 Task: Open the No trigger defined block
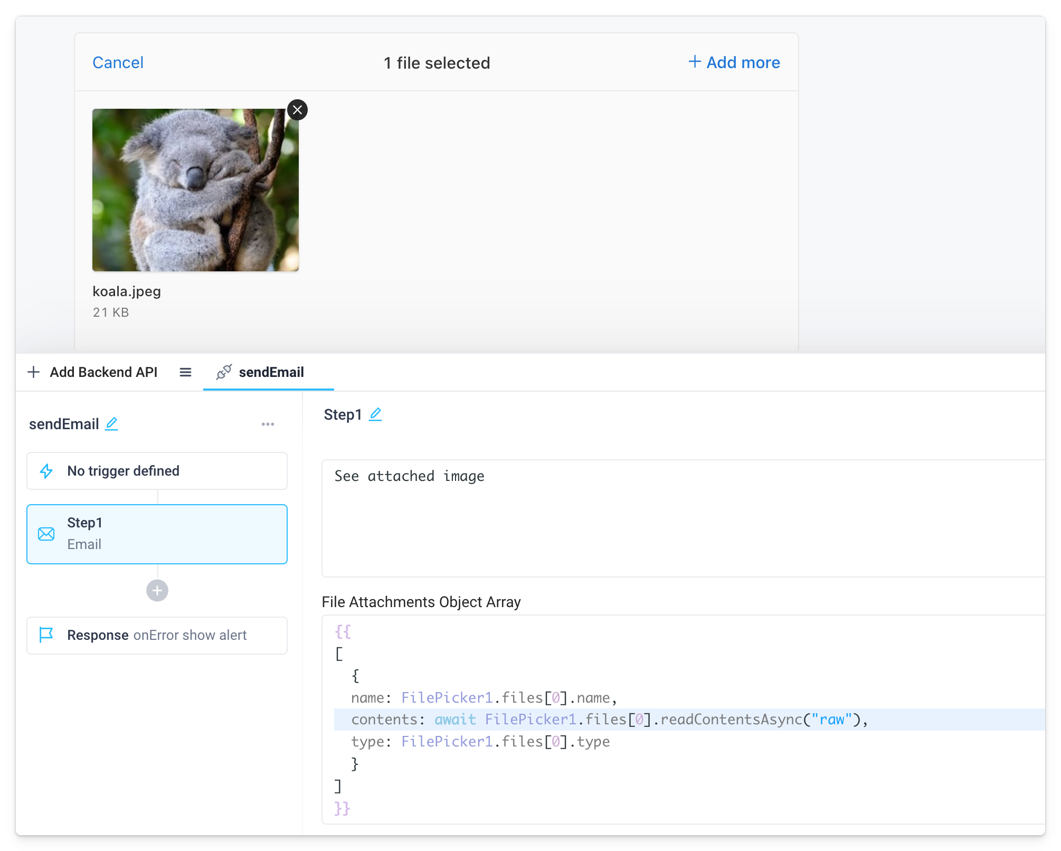pyautogui.click(x=157, y=471)
